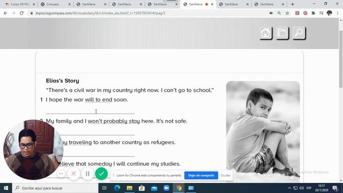Open the folder icon in the lesson header

pyautogui.click(x=282, y=33)
